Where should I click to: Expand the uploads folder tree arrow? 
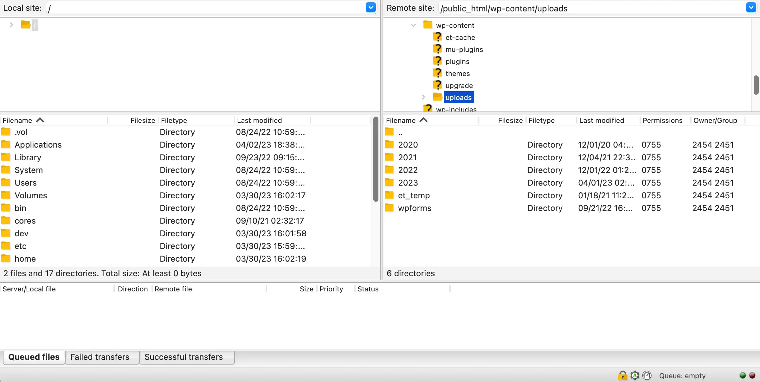click(423, 98)
